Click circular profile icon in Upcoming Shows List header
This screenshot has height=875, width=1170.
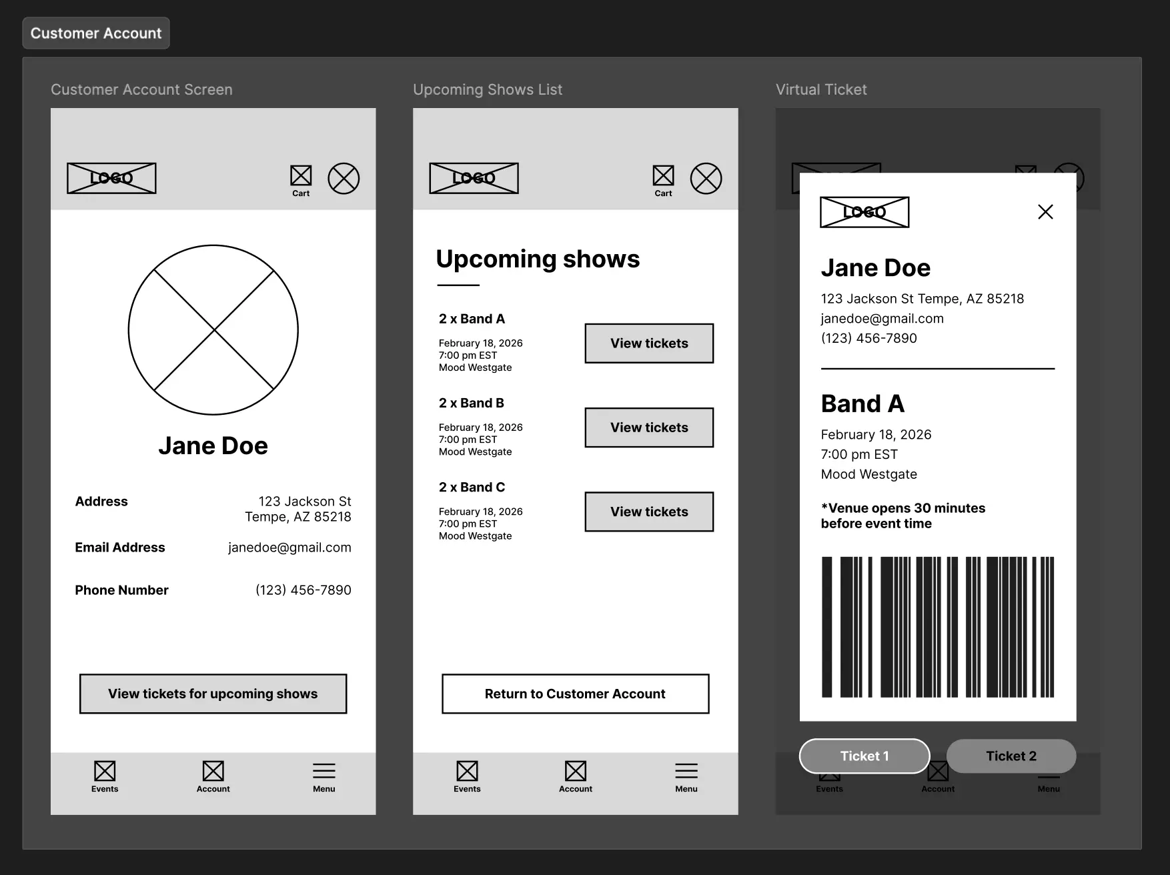click(706, 179)
